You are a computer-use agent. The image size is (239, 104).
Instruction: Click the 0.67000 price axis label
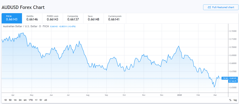tap(233, 71)
